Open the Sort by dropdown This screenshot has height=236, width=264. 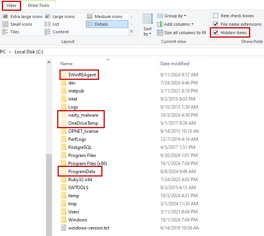(x=147, y=25)
